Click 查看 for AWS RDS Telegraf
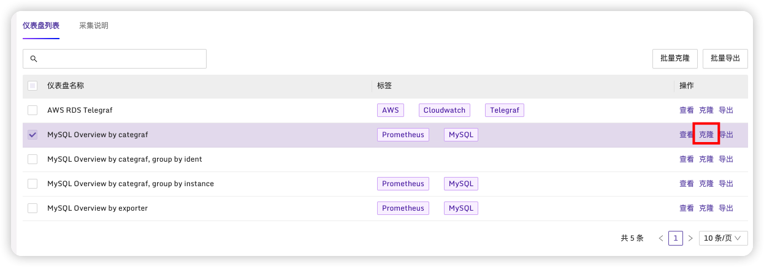This screenshot has height=267, width=764. coord(687,110)
